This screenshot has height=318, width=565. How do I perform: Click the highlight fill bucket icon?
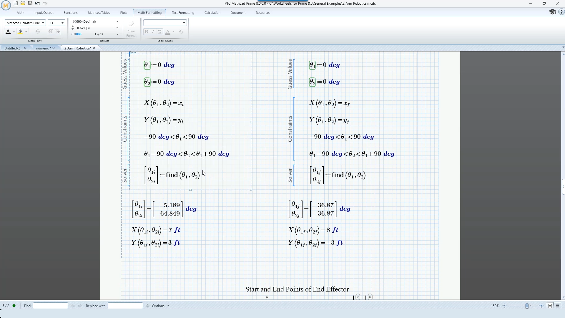pyautogui.click(x=20, y=32)
